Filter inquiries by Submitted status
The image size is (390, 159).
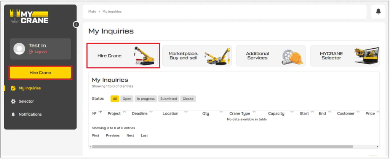pos(168,99)
